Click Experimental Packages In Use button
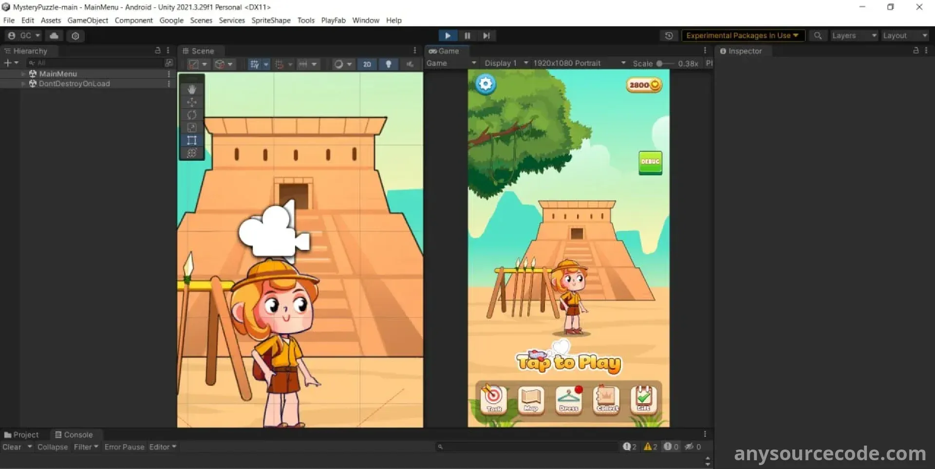The height and width of the screenshot is (469, 935). click(742, 36)
